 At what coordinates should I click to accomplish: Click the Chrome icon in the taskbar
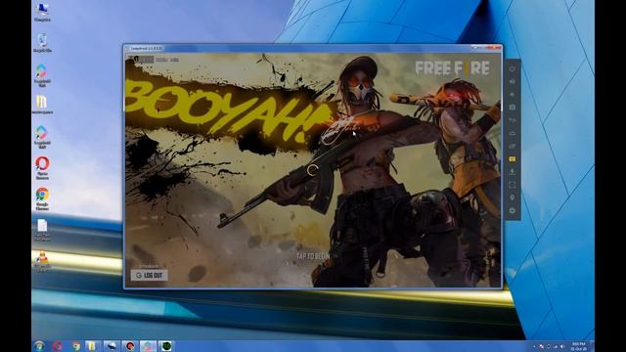pos(75,346)
